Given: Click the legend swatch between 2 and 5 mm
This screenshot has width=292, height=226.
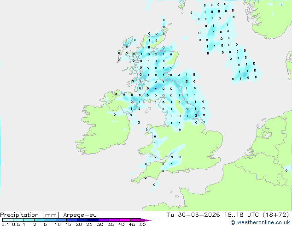Looking at the screenshot, I should 40,220.
